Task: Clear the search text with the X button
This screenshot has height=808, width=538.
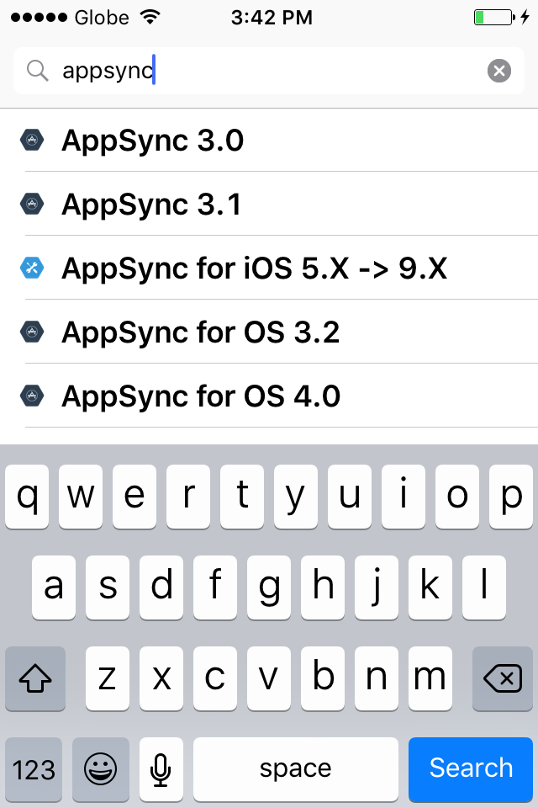Action: tap(499, 71)
